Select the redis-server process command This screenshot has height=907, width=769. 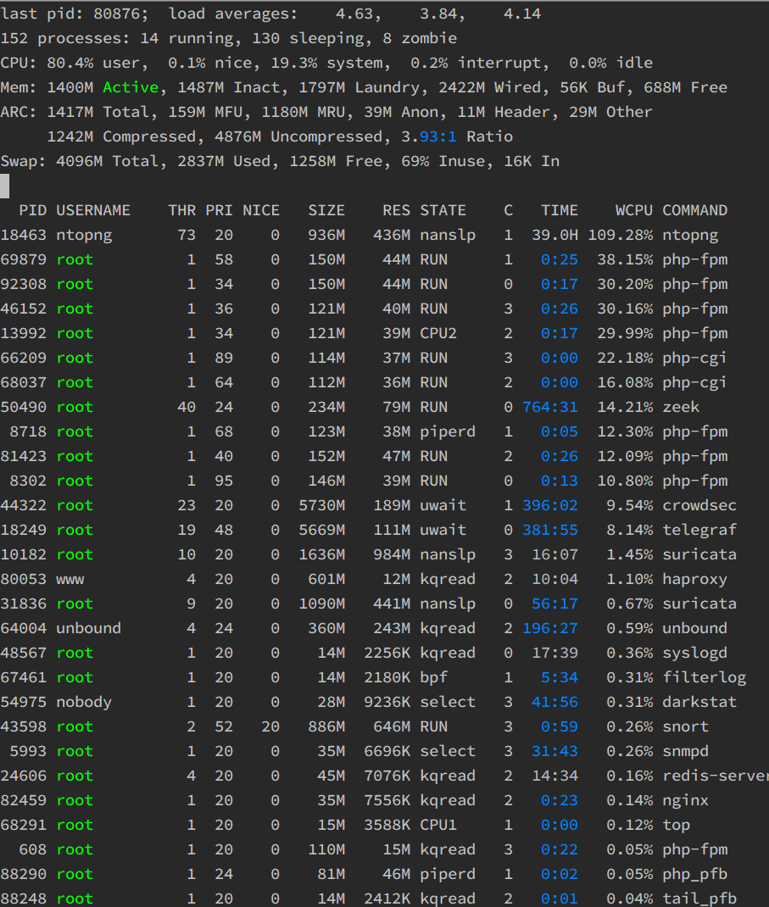(713, 776)
